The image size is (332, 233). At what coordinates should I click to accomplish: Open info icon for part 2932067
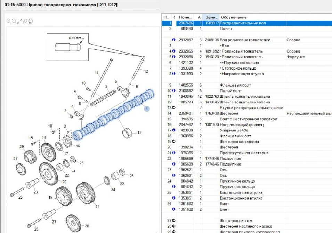[173, 40]
